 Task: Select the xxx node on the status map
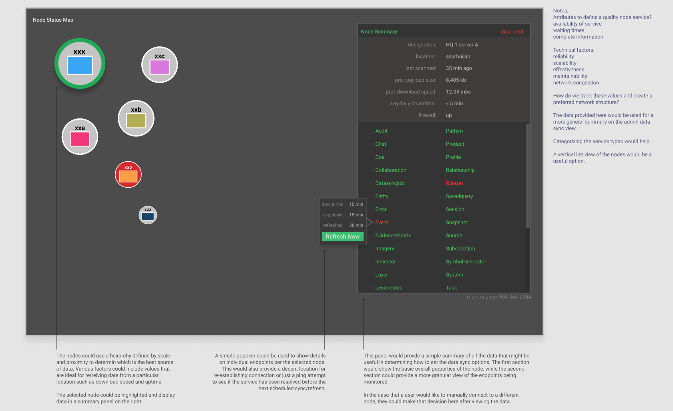(80, 63)
